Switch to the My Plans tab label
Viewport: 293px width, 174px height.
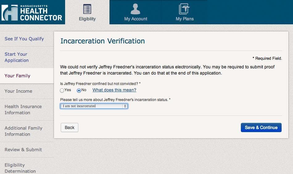[184, 19]
